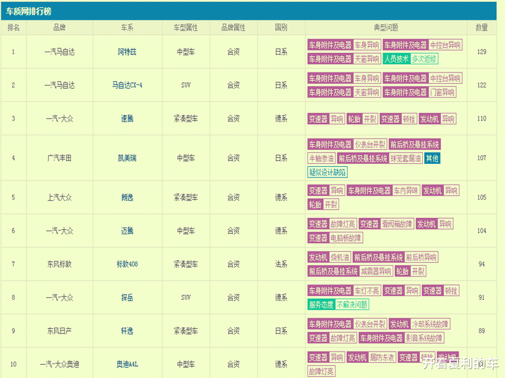Open the 迈腾 car series link
This screenshot has width=505, height=378.
tap(127, 231)
